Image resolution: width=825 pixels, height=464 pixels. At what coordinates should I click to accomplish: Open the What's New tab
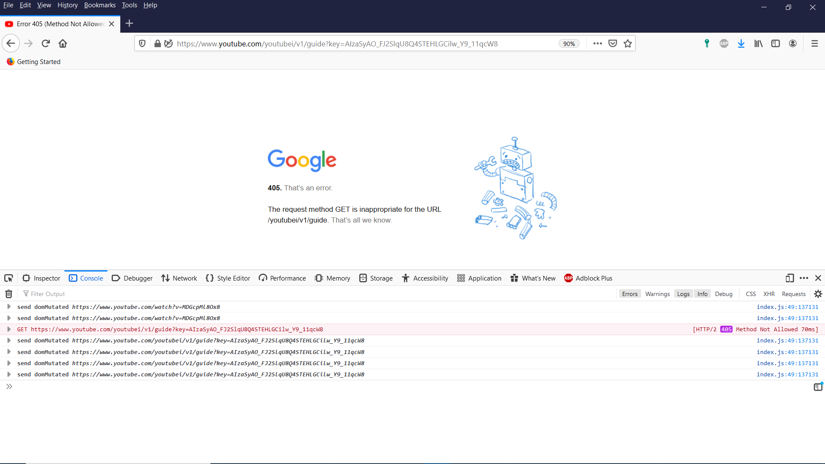click(x=533, y=278)
